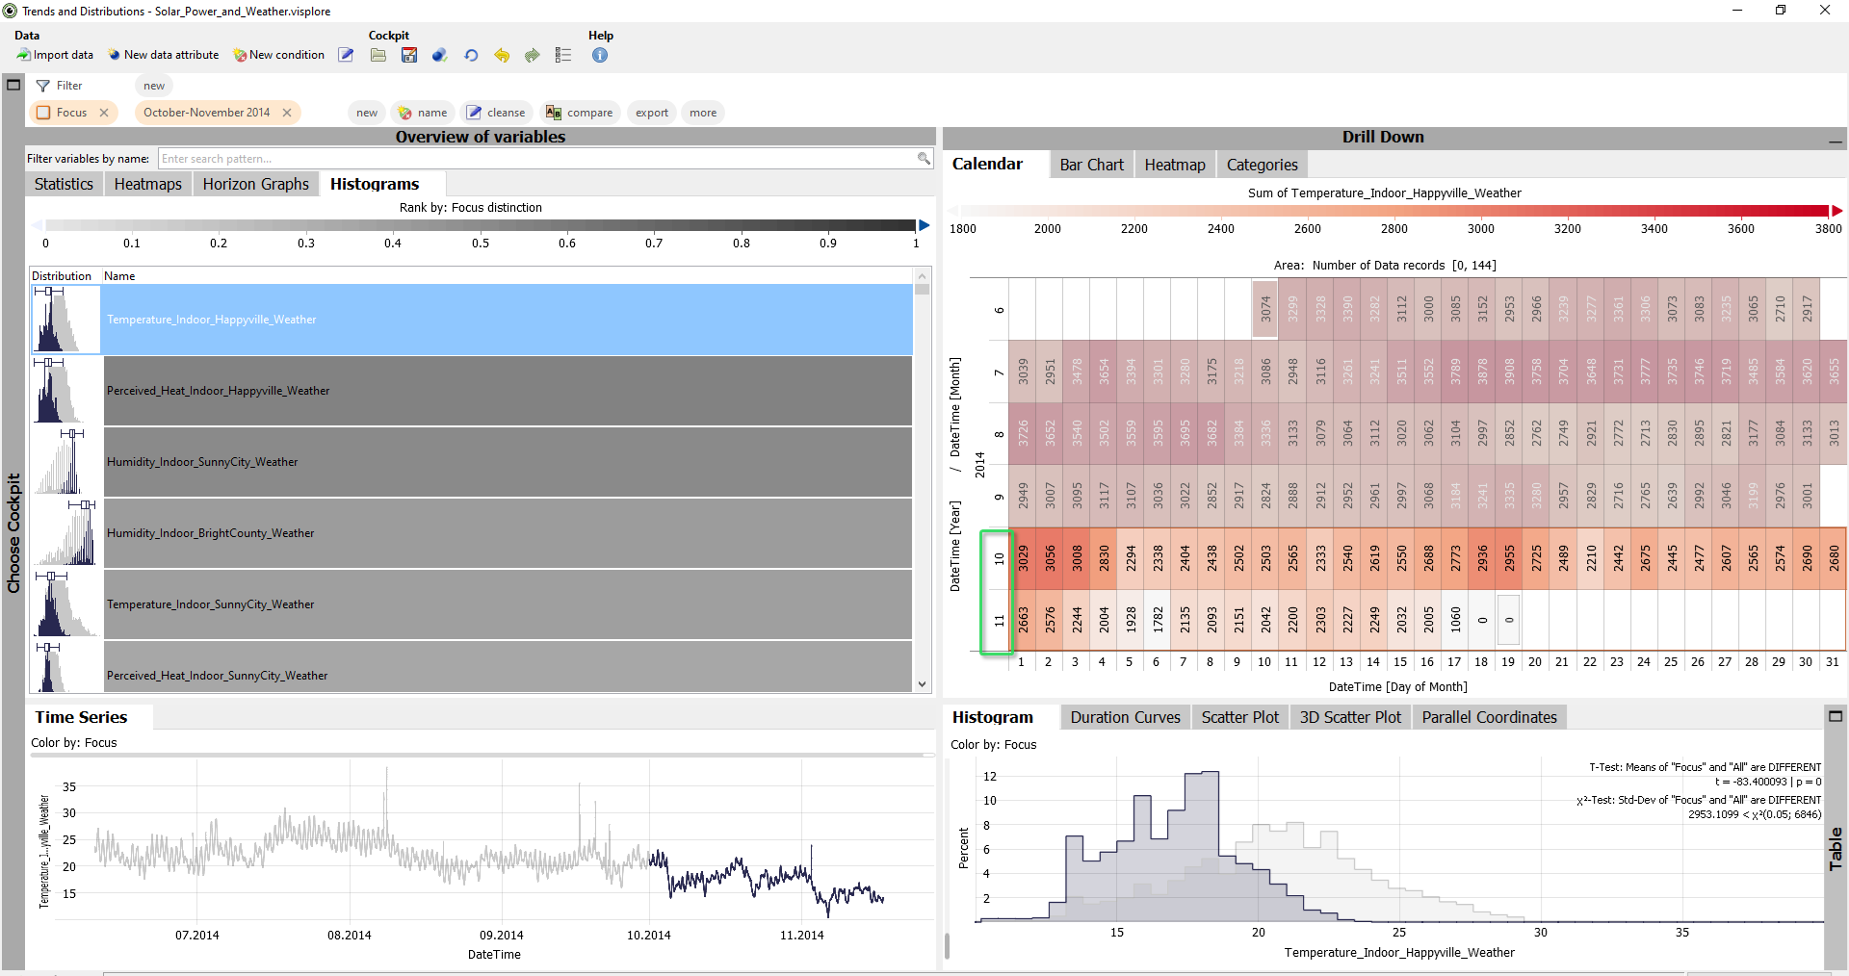Redo with the green forward arrow
1849x976 pixels.
[x=533, y=55]
